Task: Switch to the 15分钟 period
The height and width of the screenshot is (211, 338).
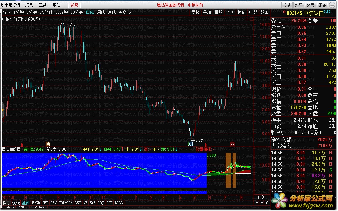Action: tap(46, 12)
